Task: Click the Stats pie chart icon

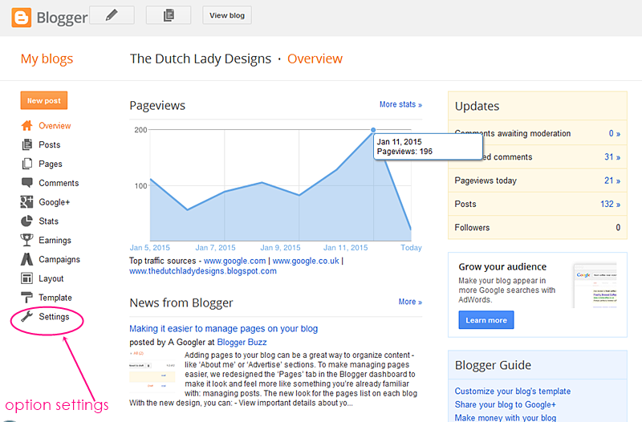Action: (26, 221)
